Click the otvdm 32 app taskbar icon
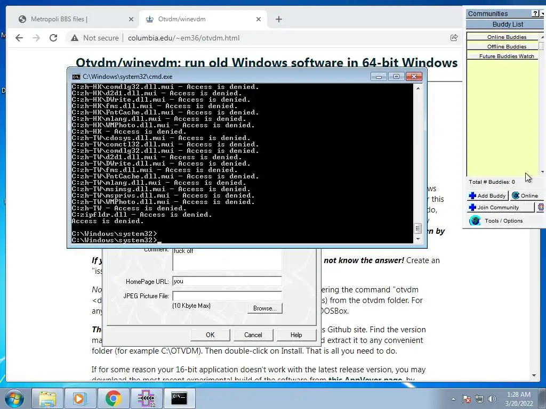This screenshot has height=409, width=546. [x=146, y=398]
